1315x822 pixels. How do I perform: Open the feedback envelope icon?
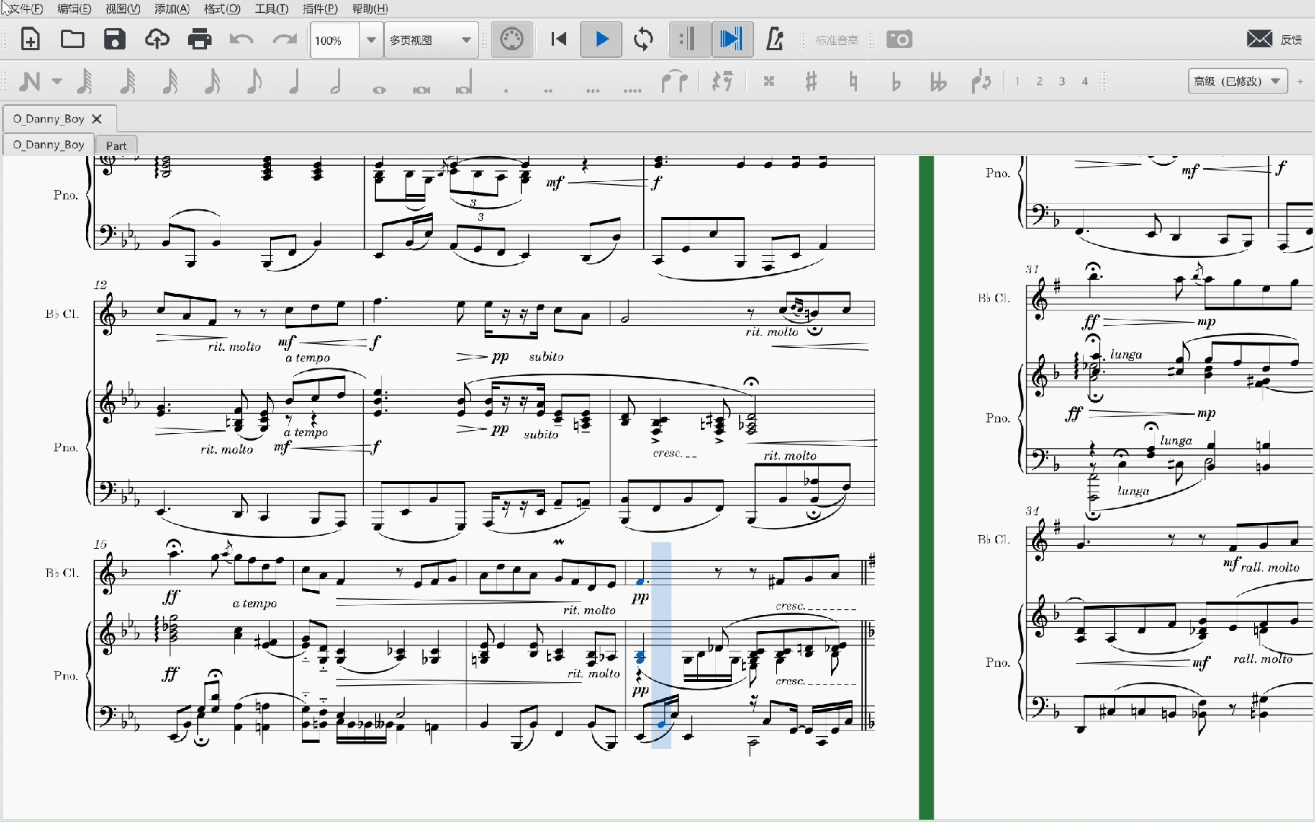pos(1259,39)
